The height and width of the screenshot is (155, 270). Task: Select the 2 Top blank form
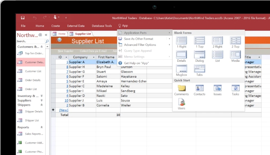tap(236, 42)
